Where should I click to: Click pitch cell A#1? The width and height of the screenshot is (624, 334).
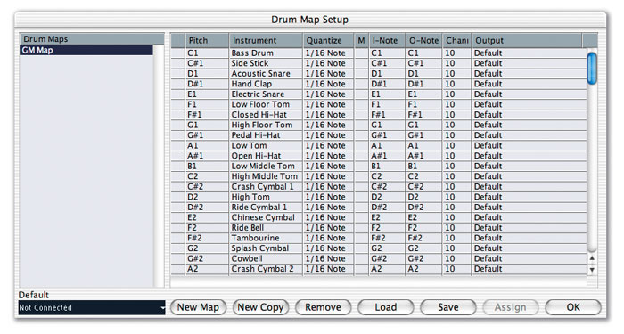click(207, 156)
